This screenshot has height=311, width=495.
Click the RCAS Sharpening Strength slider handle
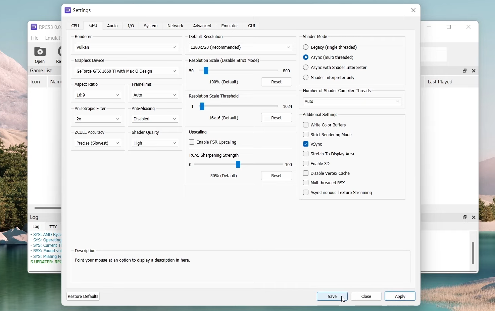coord(238,164)
